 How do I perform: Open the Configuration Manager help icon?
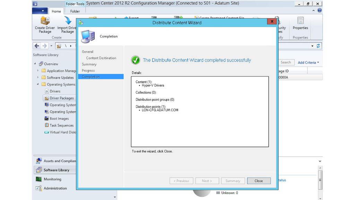pos(319,10)
